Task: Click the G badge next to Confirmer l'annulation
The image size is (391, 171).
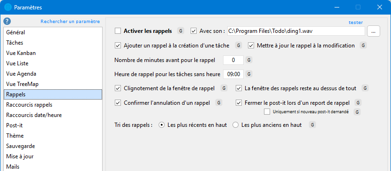Action: [x=219, y=102]
